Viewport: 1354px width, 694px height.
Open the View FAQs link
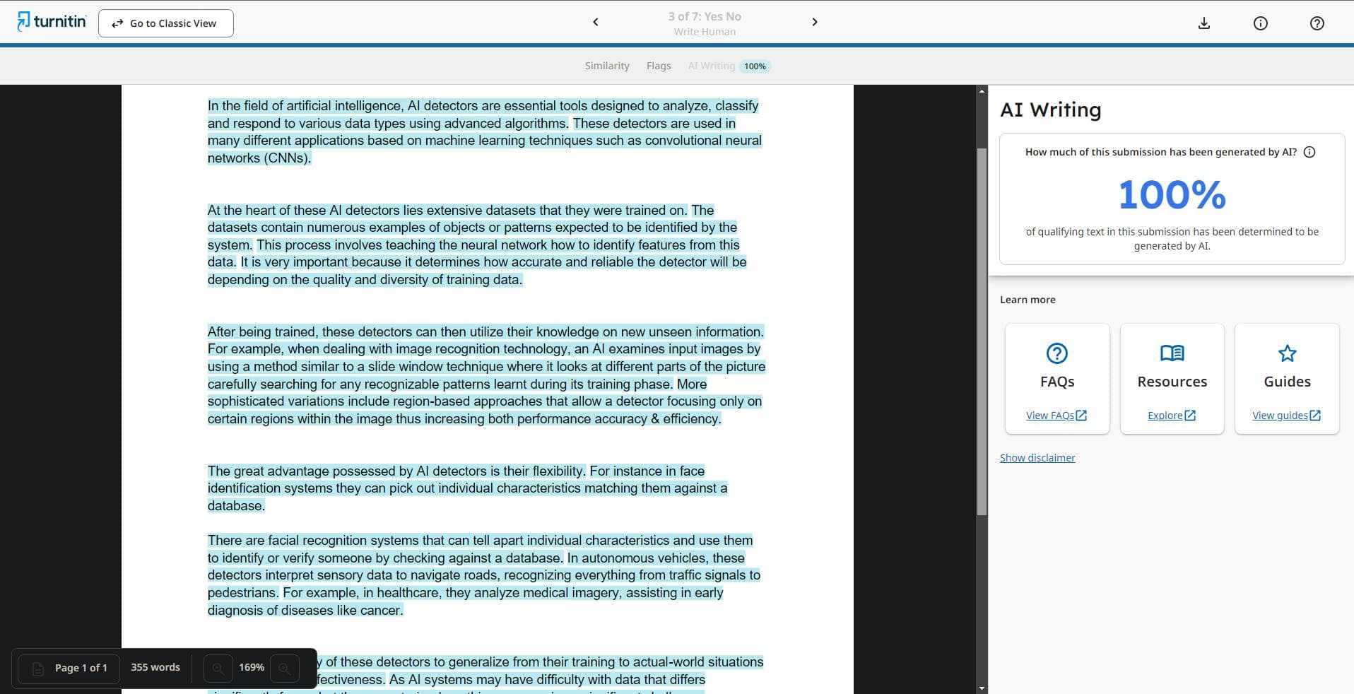pyautogui.click(x=1056, y=416)
